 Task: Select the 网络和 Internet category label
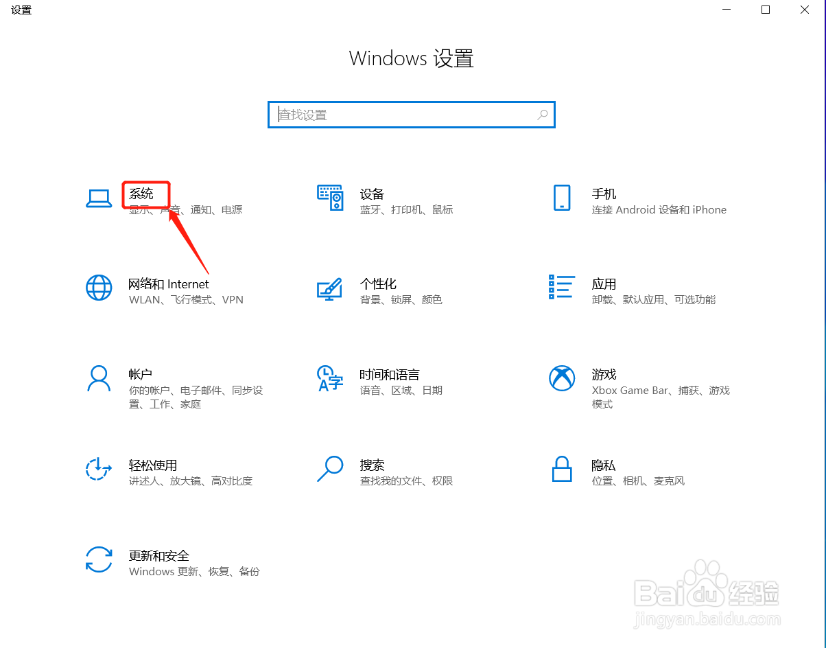[x=168, y=283]
